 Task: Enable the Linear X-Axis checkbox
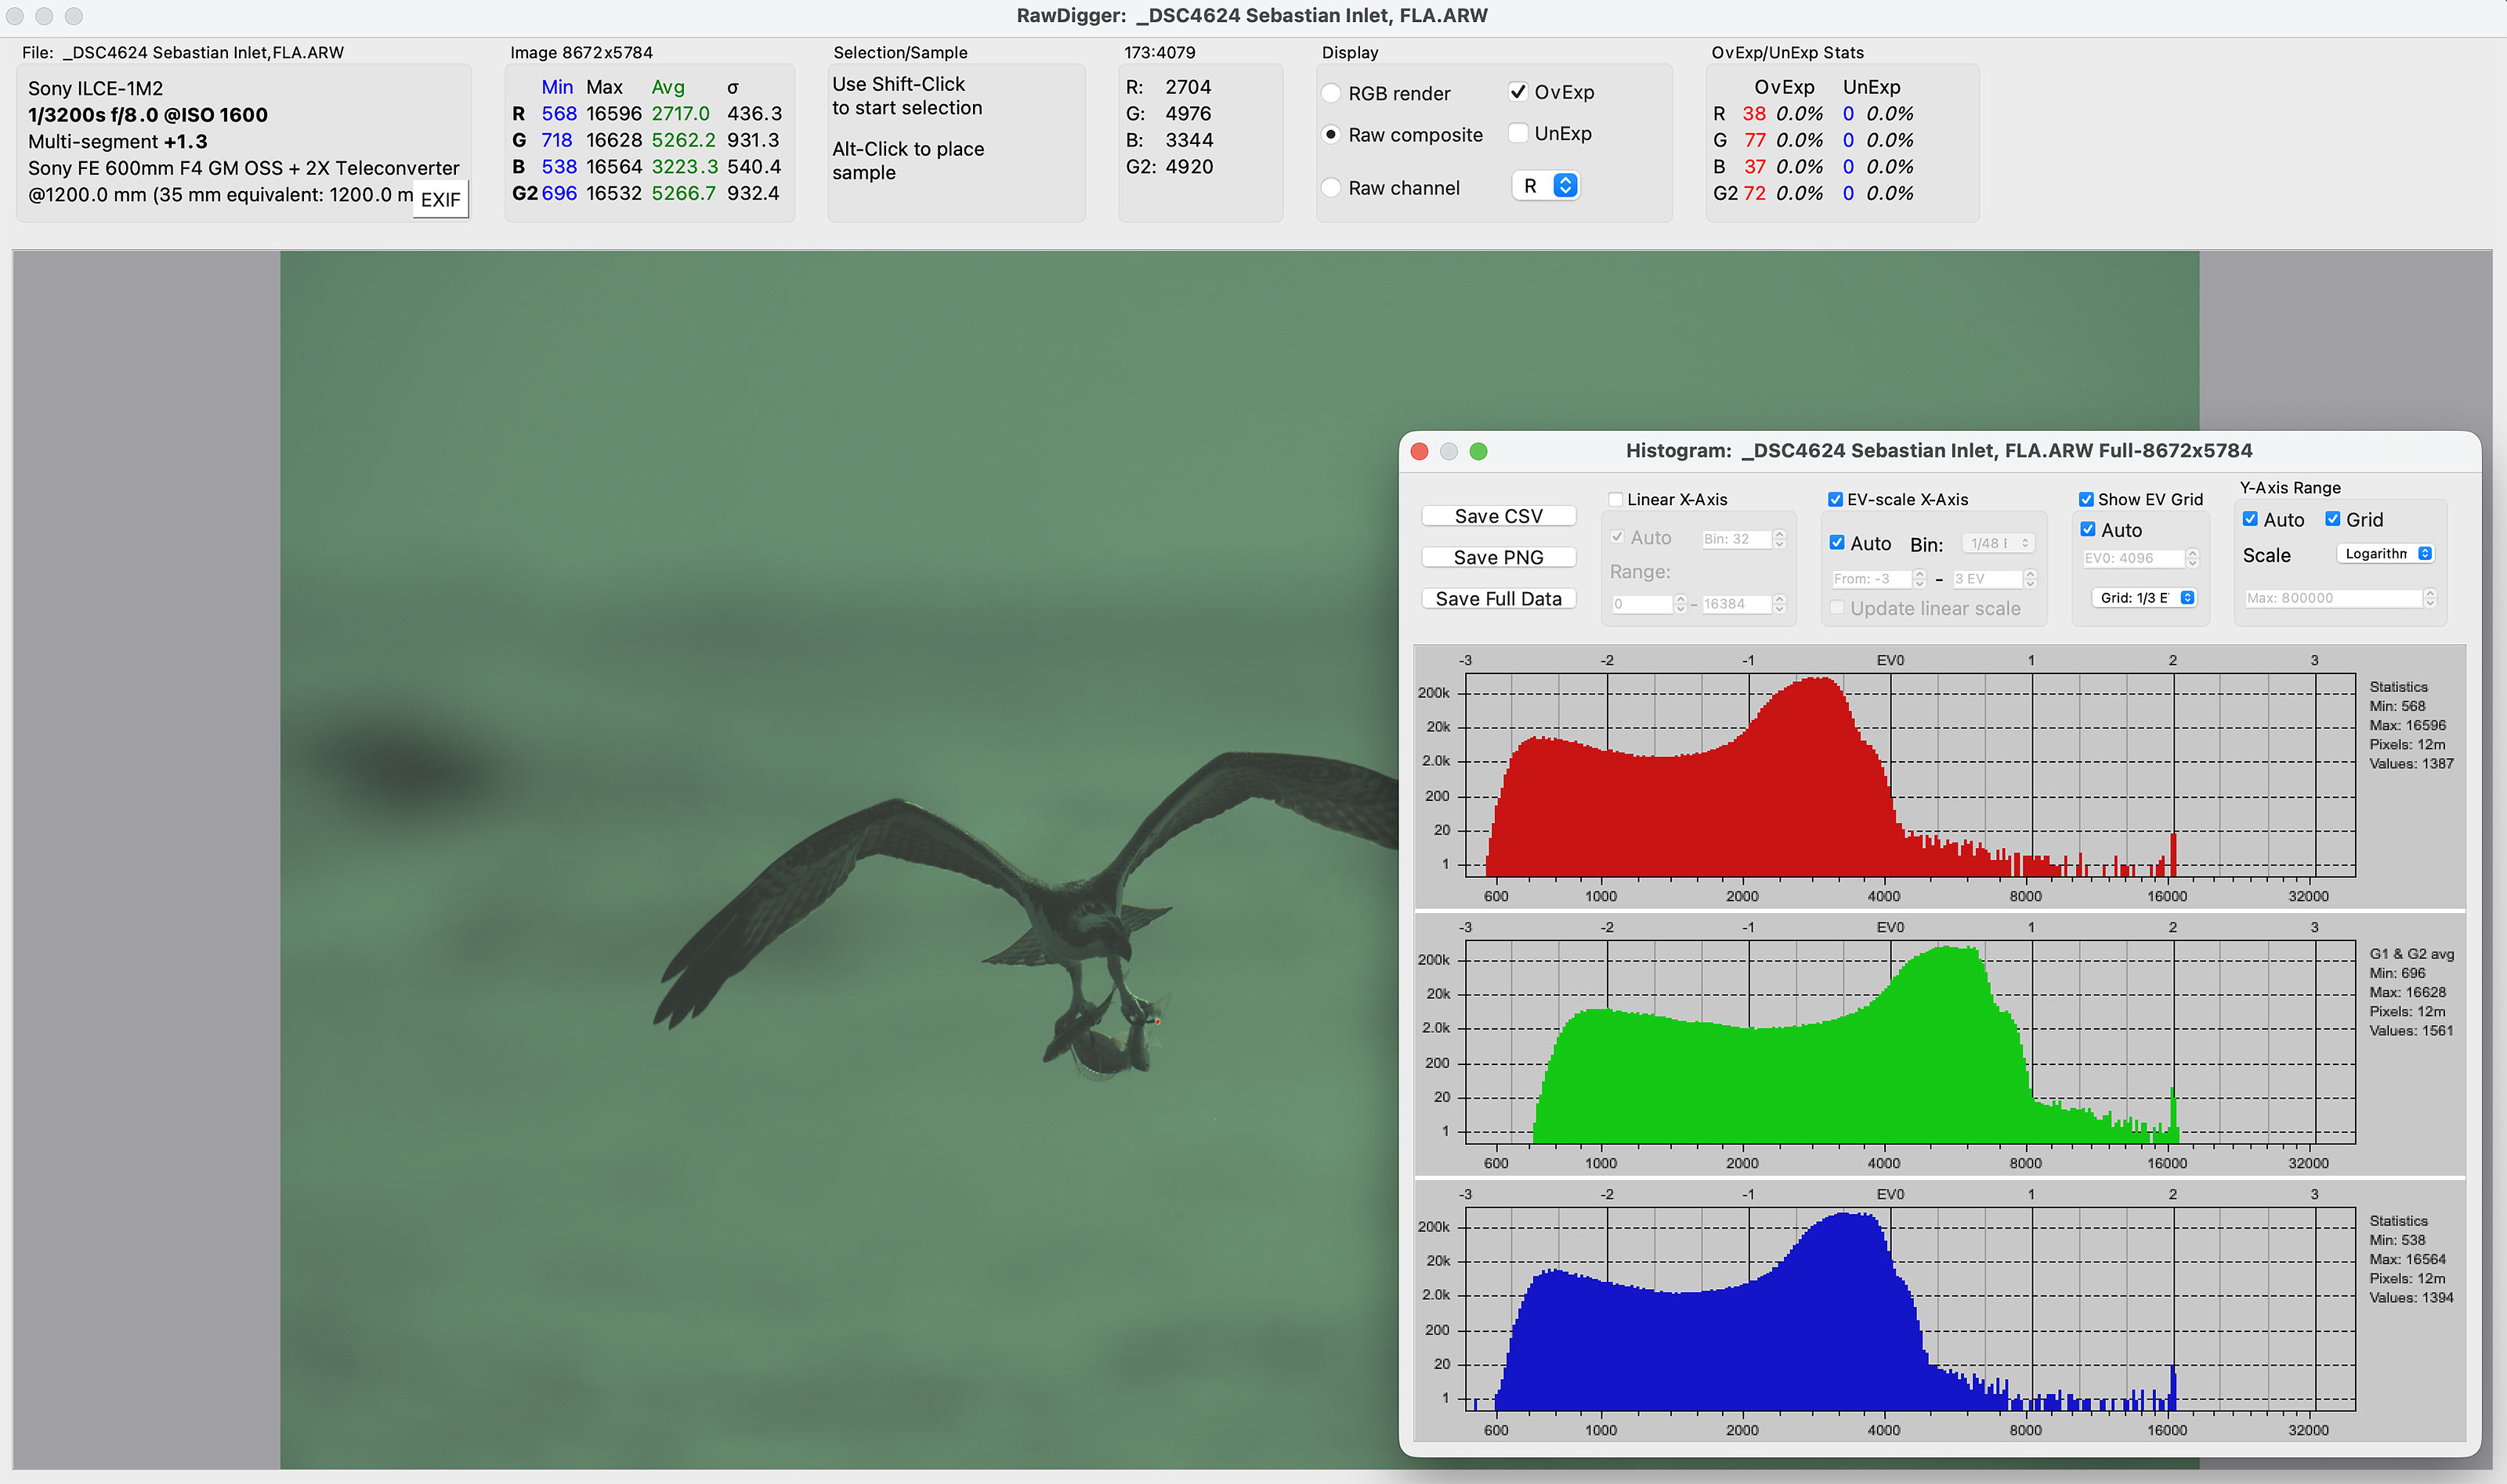point(1615,499)
